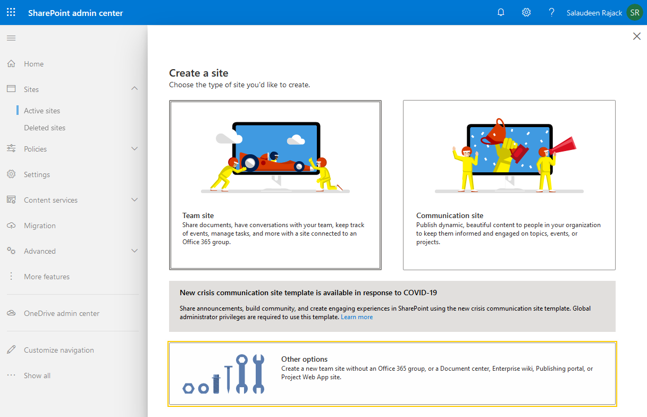Click the Migration icon in the sidebar
The image size is (647, 417).
pos(11,226)
